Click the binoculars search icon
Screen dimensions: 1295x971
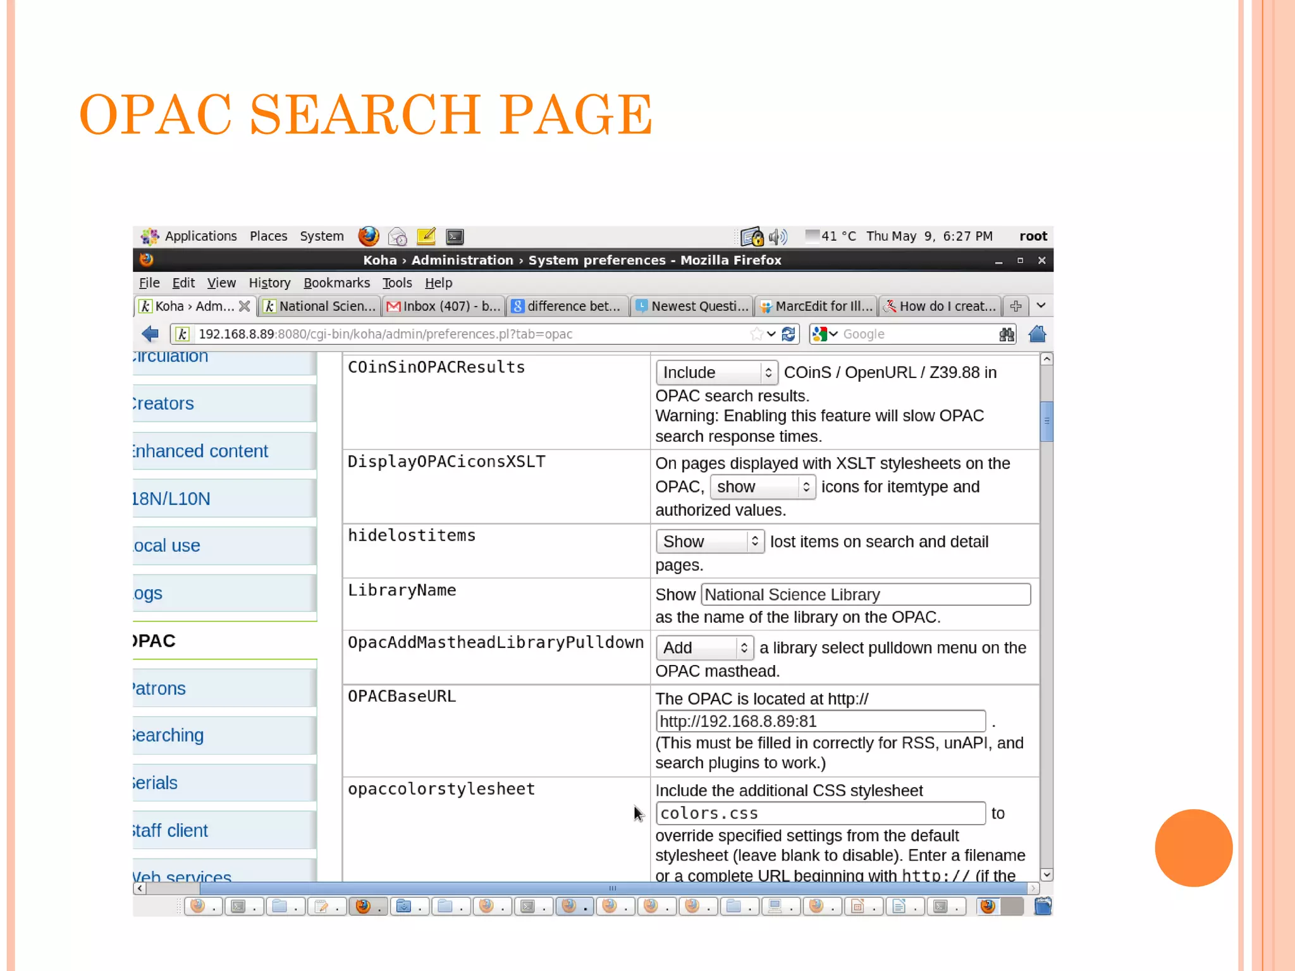click(1007, 334)
